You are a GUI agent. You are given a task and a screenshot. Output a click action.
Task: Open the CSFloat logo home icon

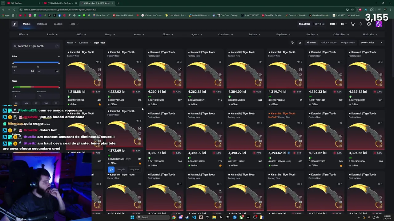[x=14, y=24]
